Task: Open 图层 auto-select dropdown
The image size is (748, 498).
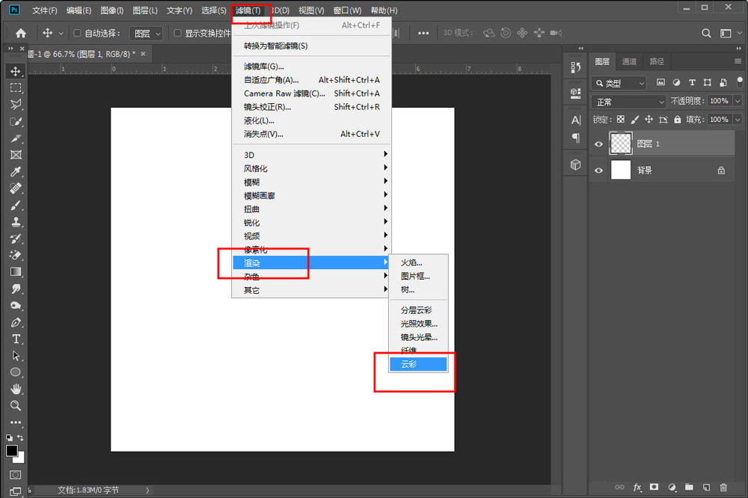Action: [x=147, y=34]
